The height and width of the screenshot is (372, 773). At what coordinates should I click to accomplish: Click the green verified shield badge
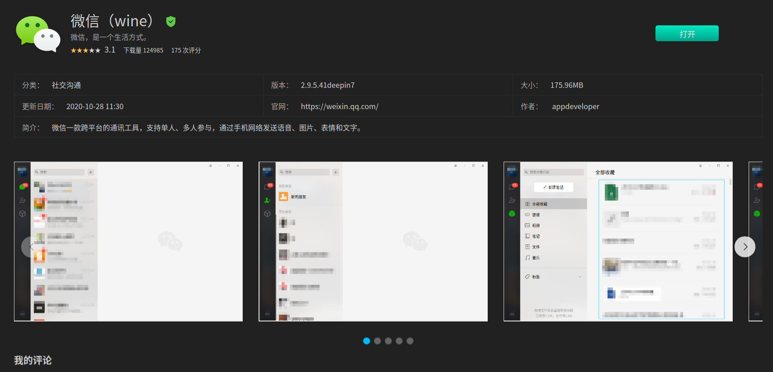(170, 21)
